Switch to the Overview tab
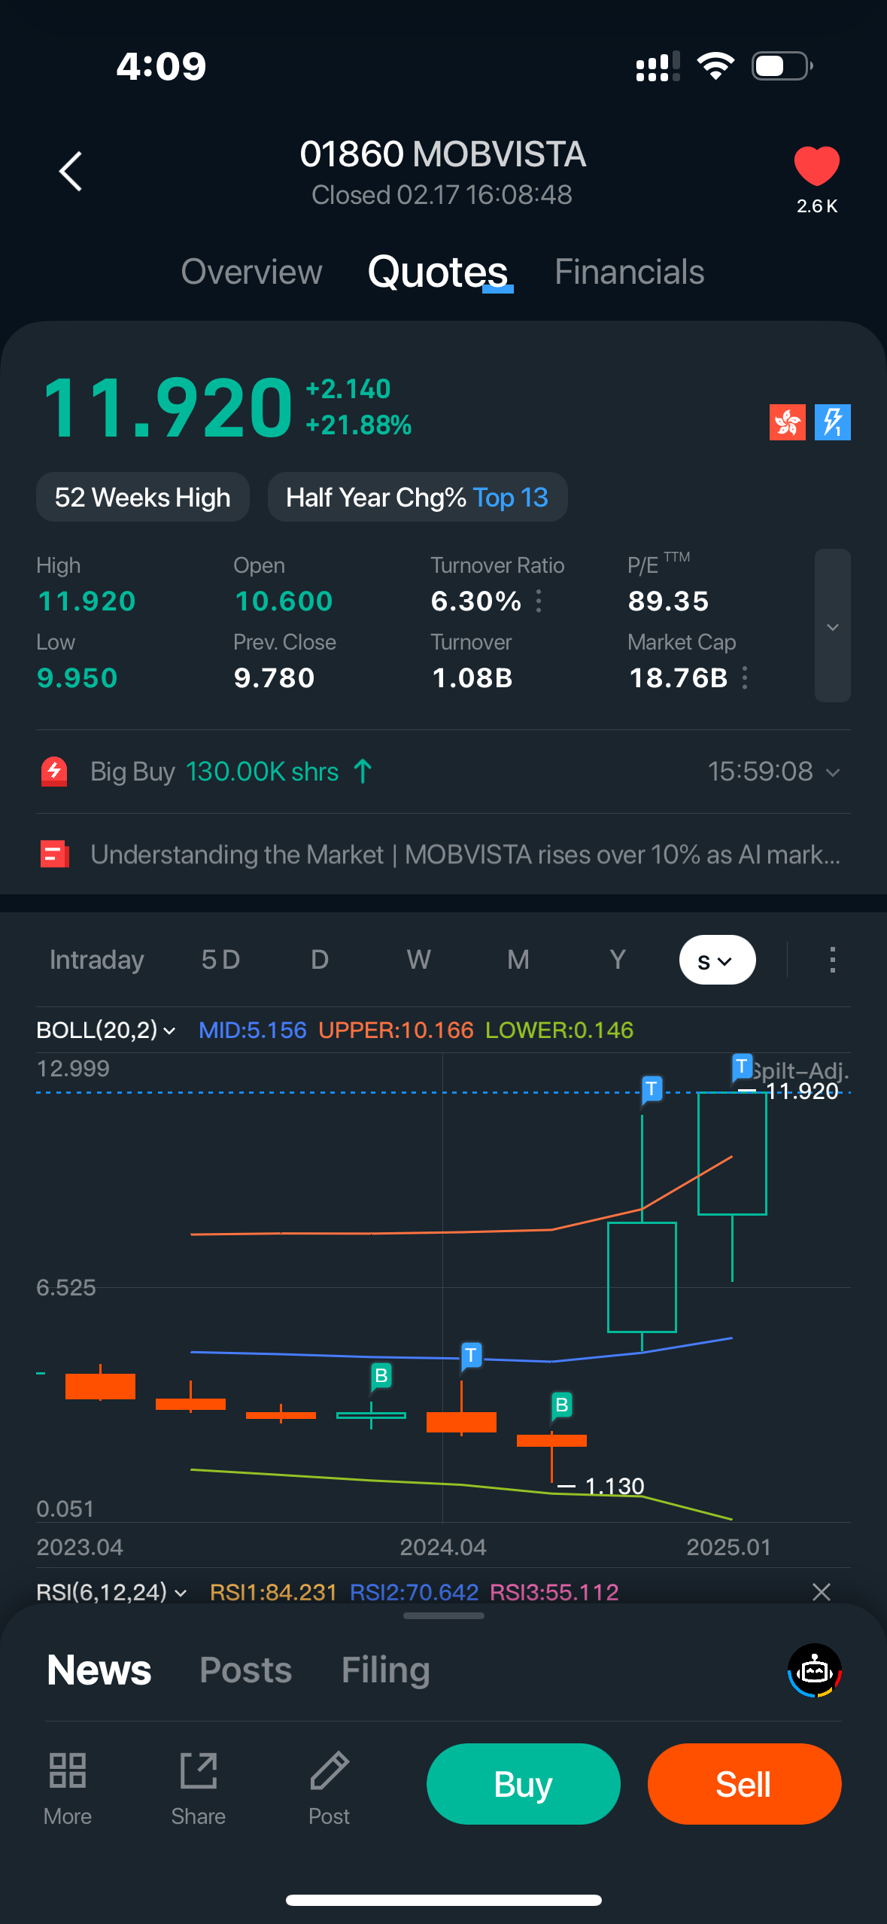The height and width of the screenshot is (1924, 887). [x=251, y=272]
